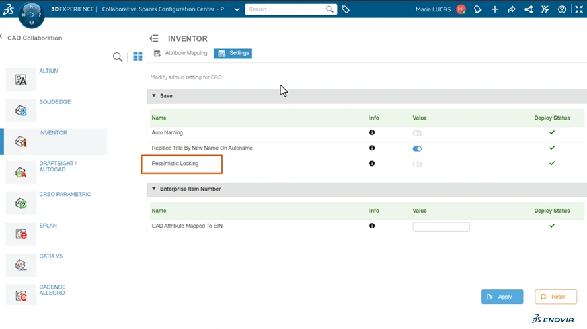Open the 3DEXPERIENCE compass
The width and height of the screenshot is (587, 329).
click(x=32, y=14)
